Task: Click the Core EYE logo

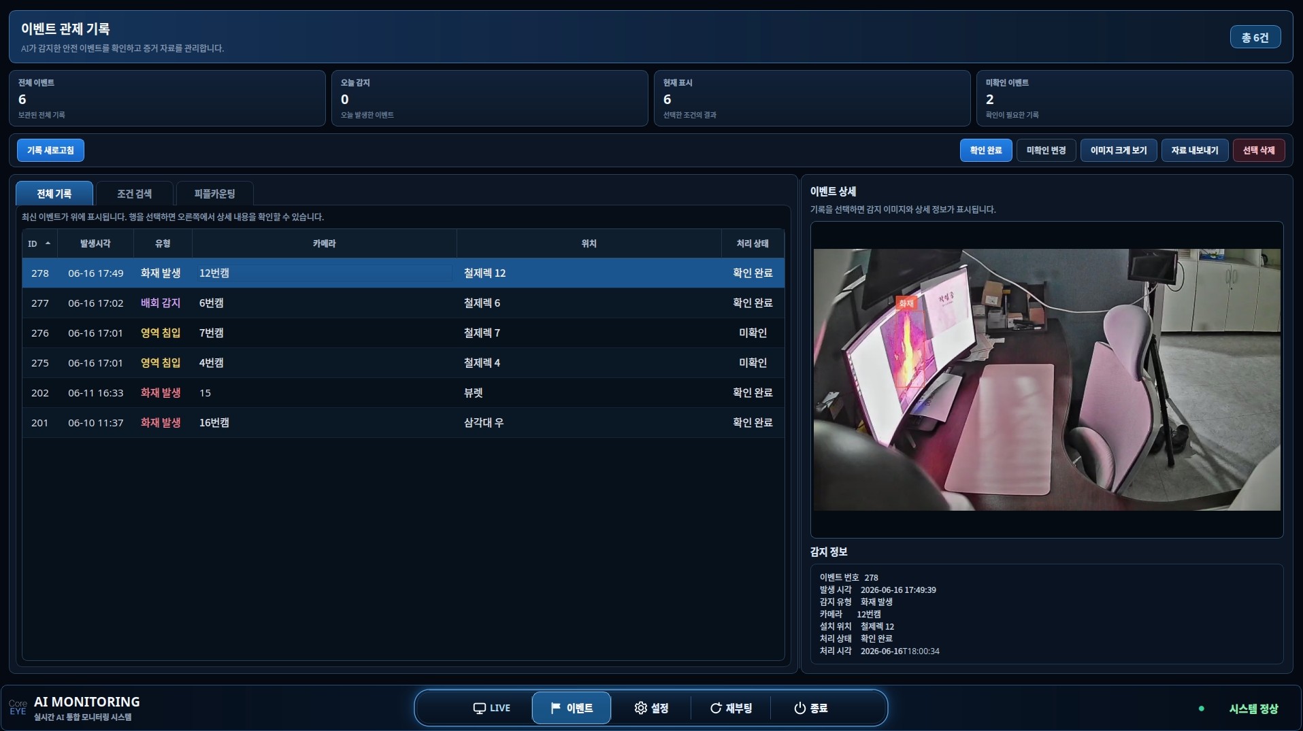Action: tap(18, 707)
